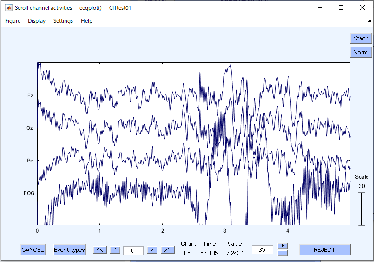Open the Help menu
The width and height of the screenshot is (374, 262).
(86, 21)
